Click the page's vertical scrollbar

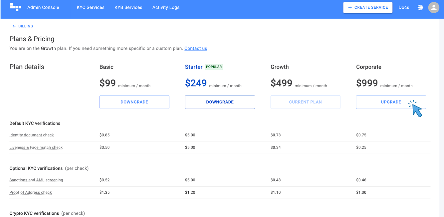[442, 111]
